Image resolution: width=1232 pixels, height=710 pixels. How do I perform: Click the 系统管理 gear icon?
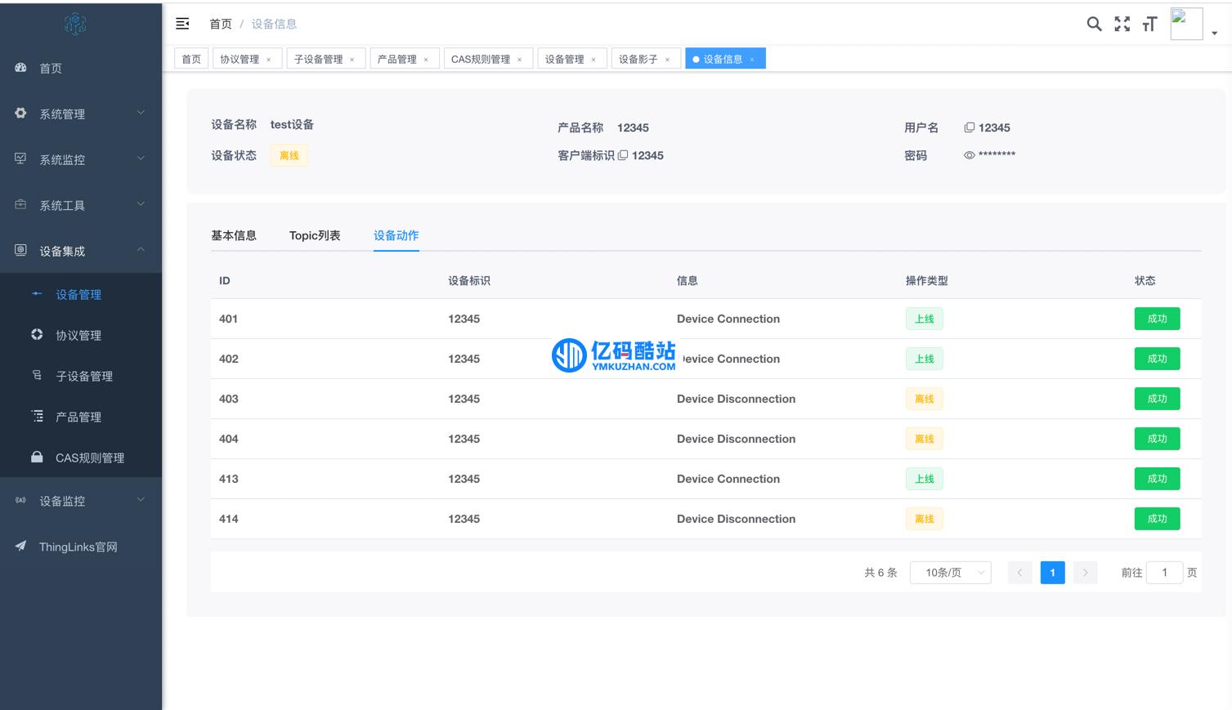pos(21,114)
